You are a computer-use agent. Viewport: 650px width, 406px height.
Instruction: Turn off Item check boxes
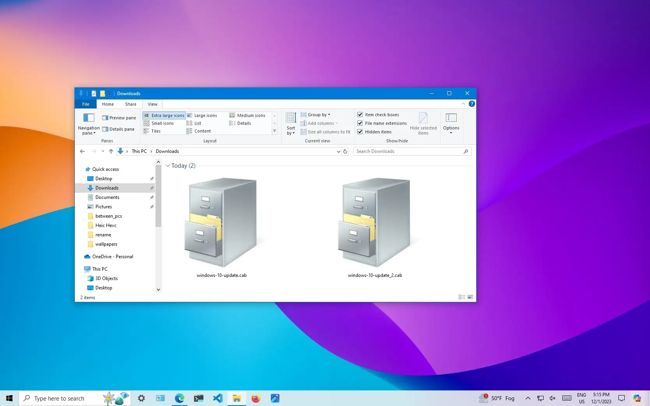[x=360, y=114]
